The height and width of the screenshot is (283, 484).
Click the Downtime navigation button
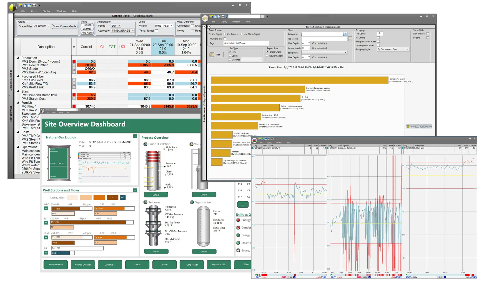pos(110,265)
